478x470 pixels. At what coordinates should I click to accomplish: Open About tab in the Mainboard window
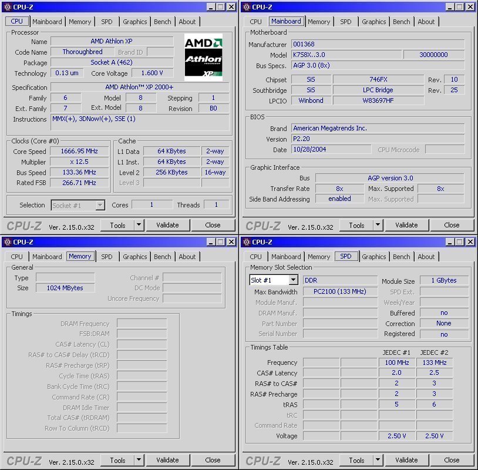[x=426, y=22]
